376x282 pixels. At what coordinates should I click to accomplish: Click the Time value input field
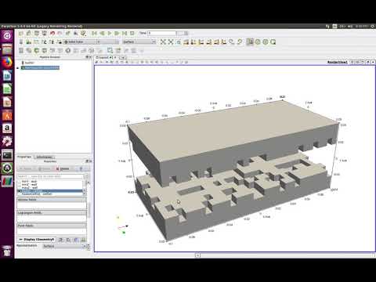point(162,33)
